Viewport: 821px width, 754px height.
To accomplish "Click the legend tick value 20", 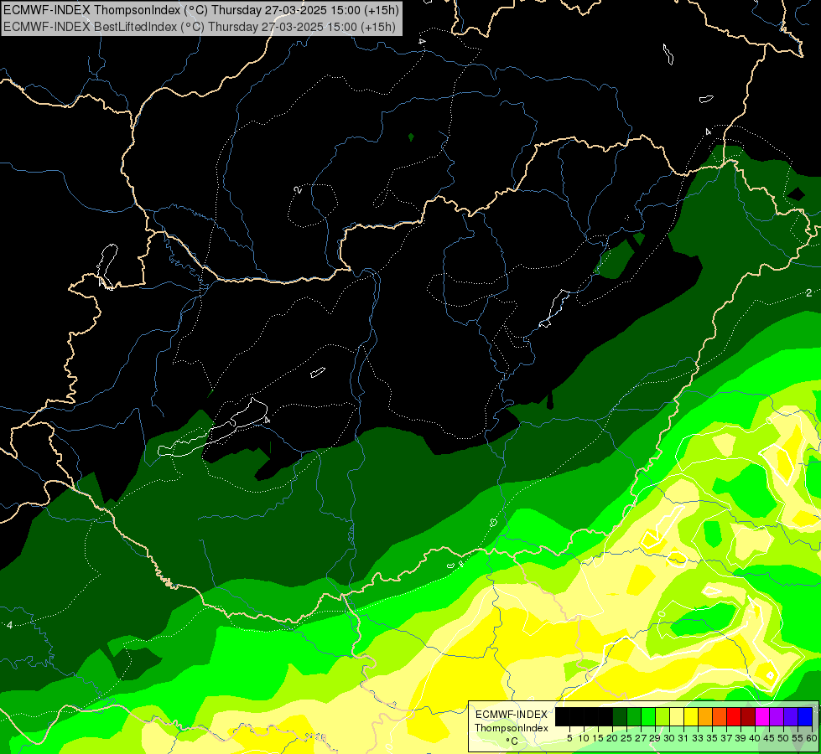I will point(612,738).
